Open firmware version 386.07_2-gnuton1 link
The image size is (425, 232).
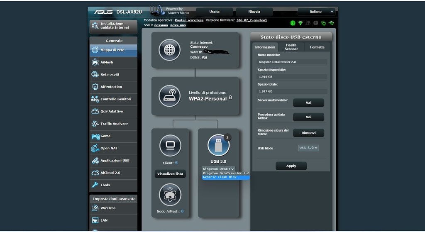point(252,20)
